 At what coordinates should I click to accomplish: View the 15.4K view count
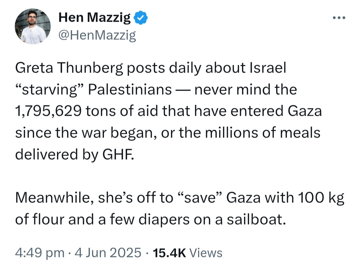pos(169,253)
